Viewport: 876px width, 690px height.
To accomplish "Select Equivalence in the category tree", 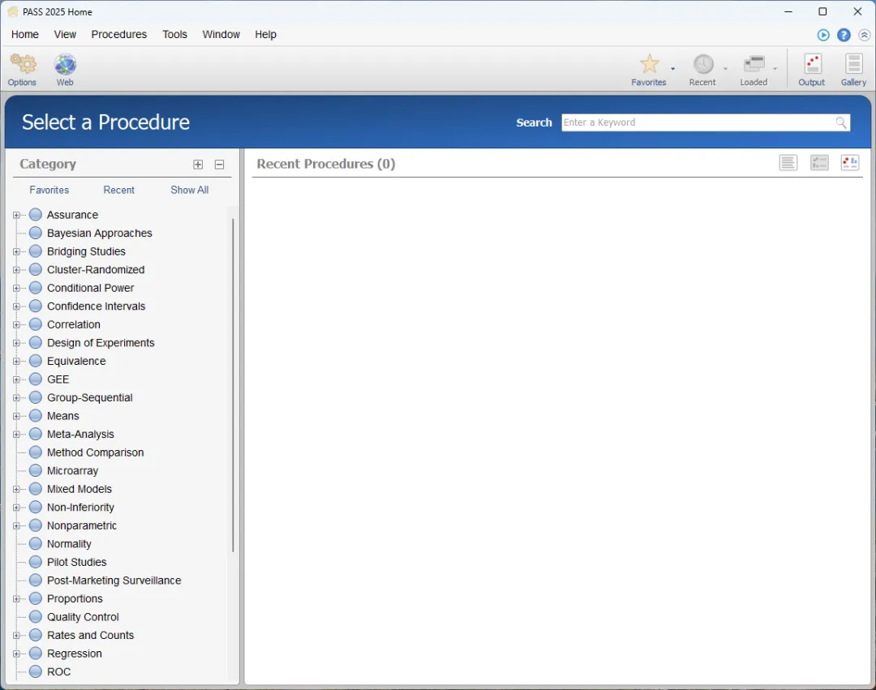I will click(x=76, y=361).
